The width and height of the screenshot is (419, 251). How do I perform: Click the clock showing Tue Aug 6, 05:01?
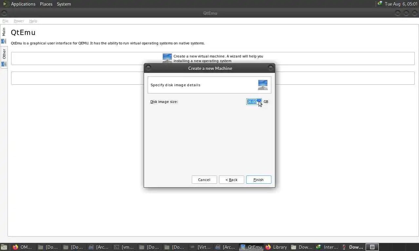401,4
